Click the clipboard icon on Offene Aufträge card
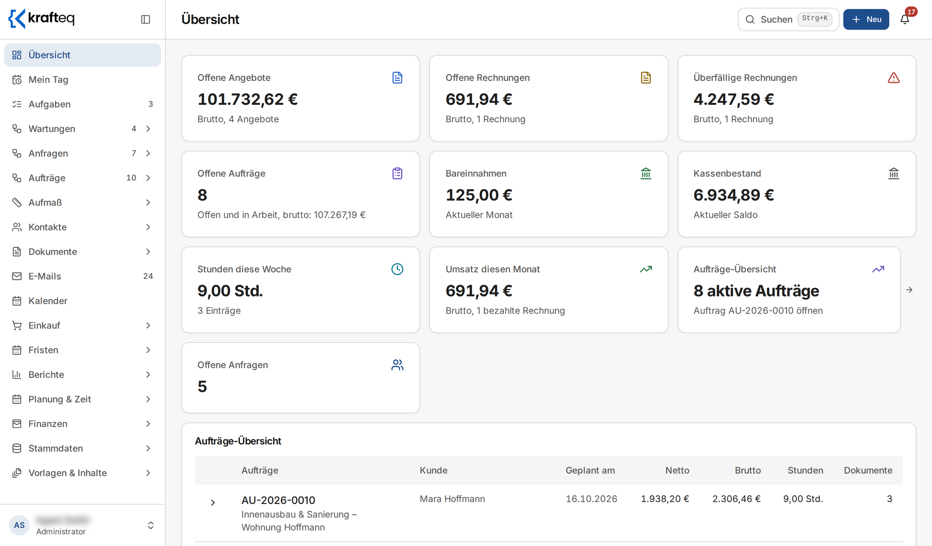Image resolution: width=932 pixels, height=546 pixels. pos(397,173)
